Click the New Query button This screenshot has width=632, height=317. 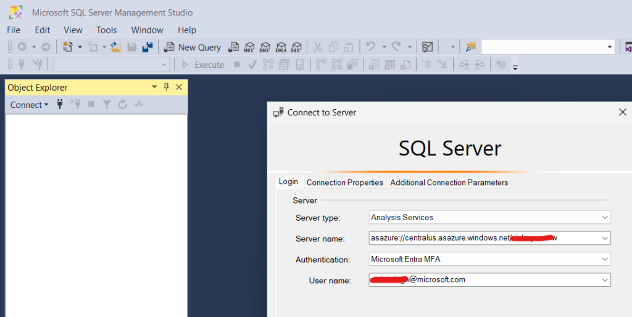tap(193, 47)
